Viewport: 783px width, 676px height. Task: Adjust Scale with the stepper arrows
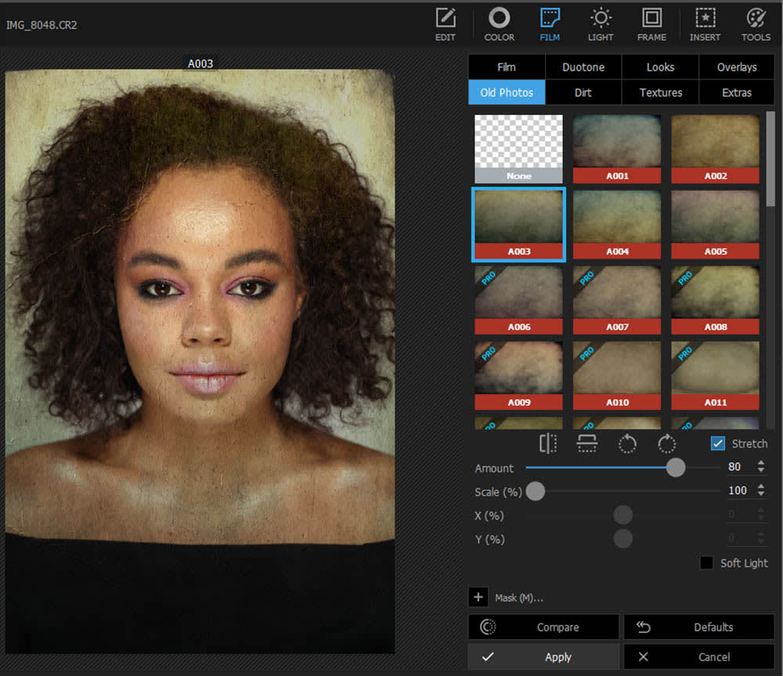(760, 490)
